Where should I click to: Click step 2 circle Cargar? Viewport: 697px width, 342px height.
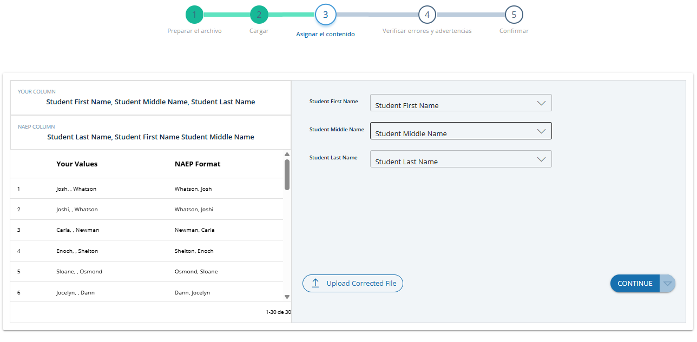pos(259,15)
